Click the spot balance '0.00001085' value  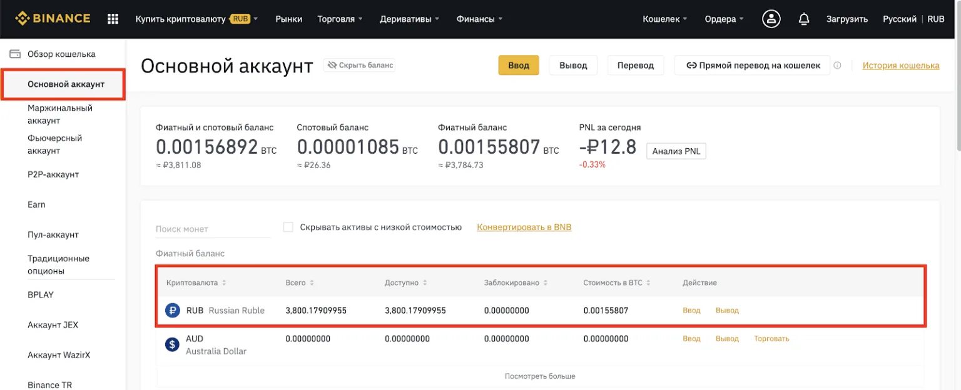(x=348, y=147)
